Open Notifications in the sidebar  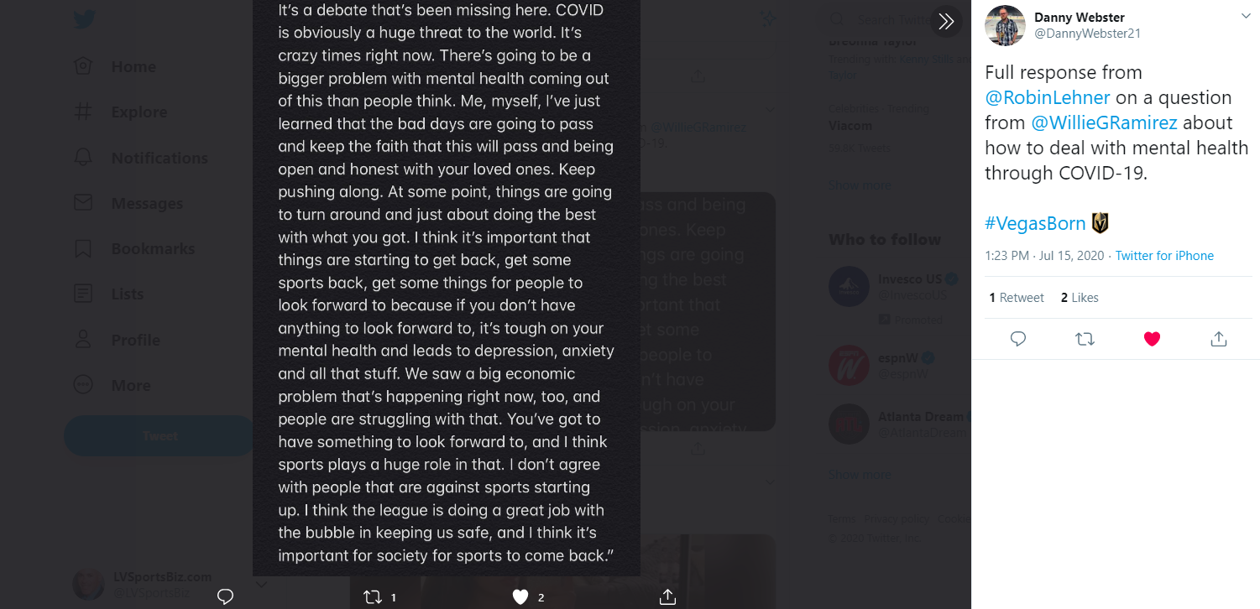159,158
